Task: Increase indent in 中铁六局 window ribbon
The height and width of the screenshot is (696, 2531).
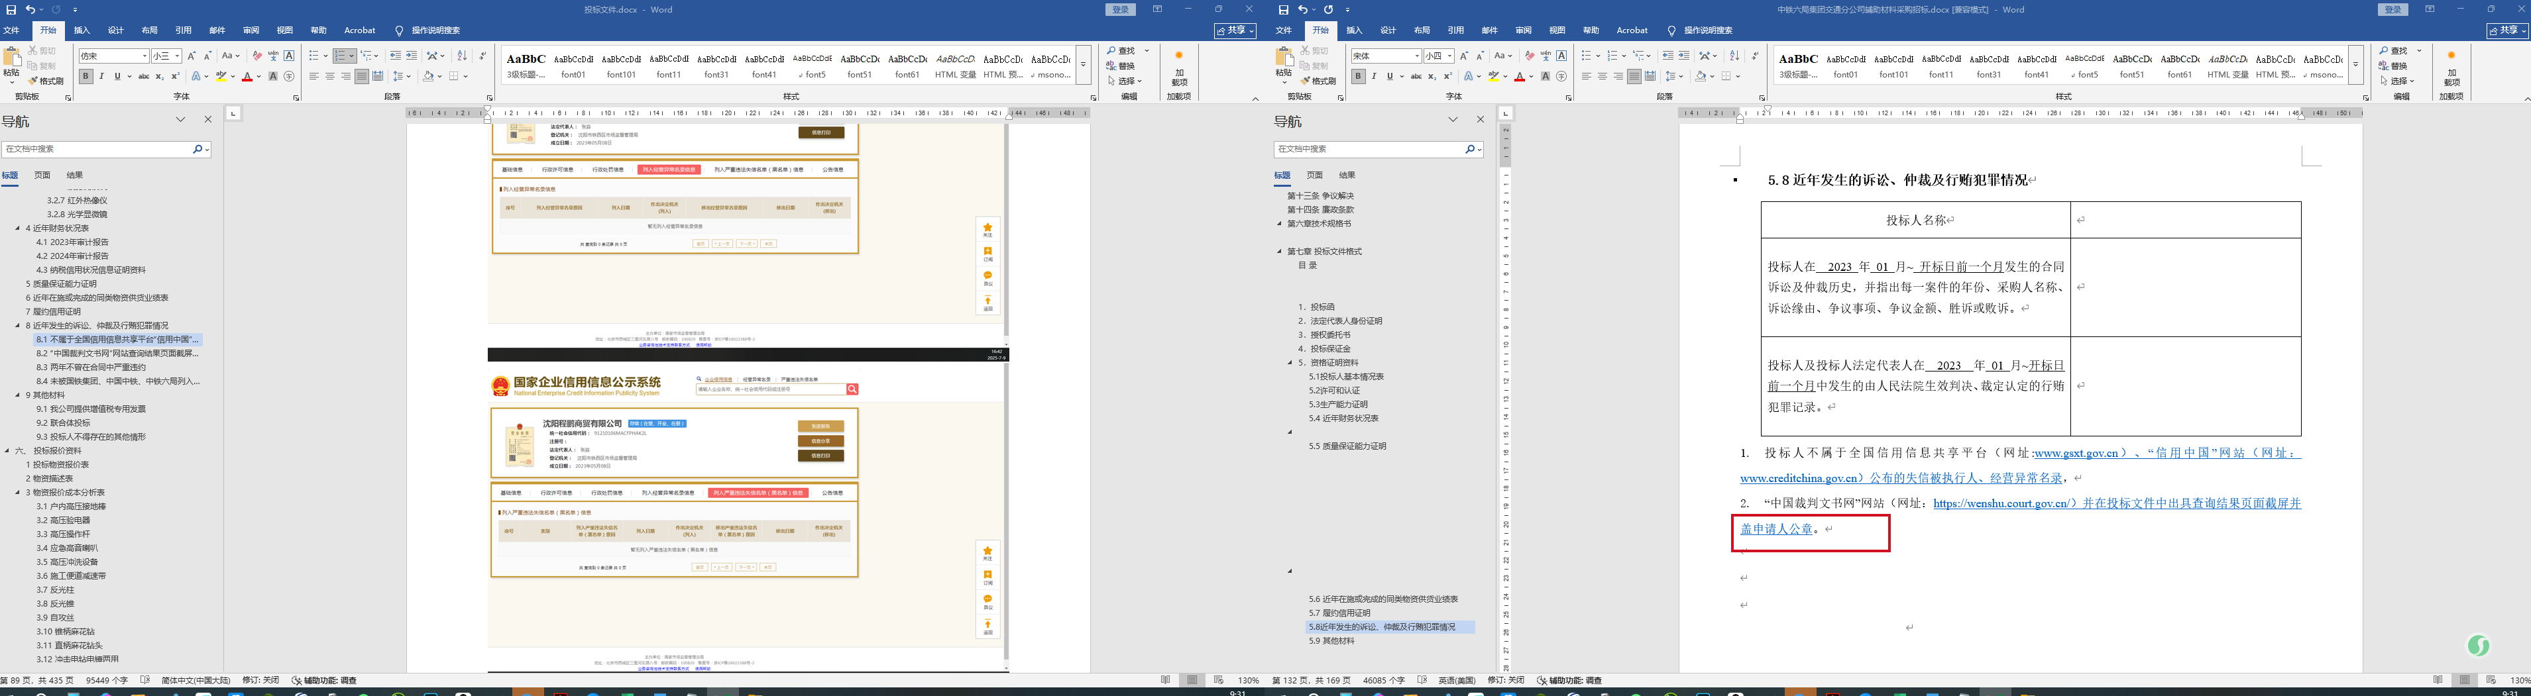Action: click(1683, 56)
